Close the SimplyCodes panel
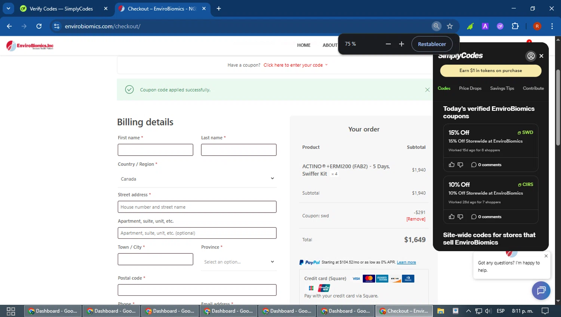Image resolution: width=561 pixels, height=317 pixels. pyautogui.click(x=541, y=56)
